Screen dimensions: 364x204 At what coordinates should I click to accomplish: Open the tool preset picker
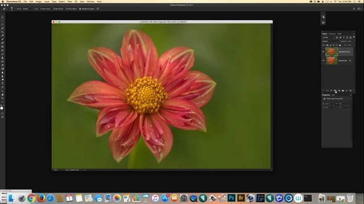point(5,9)
